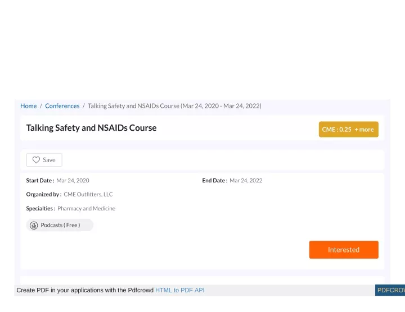Click the End Date value Mar 24, 2022

(246, 181)
